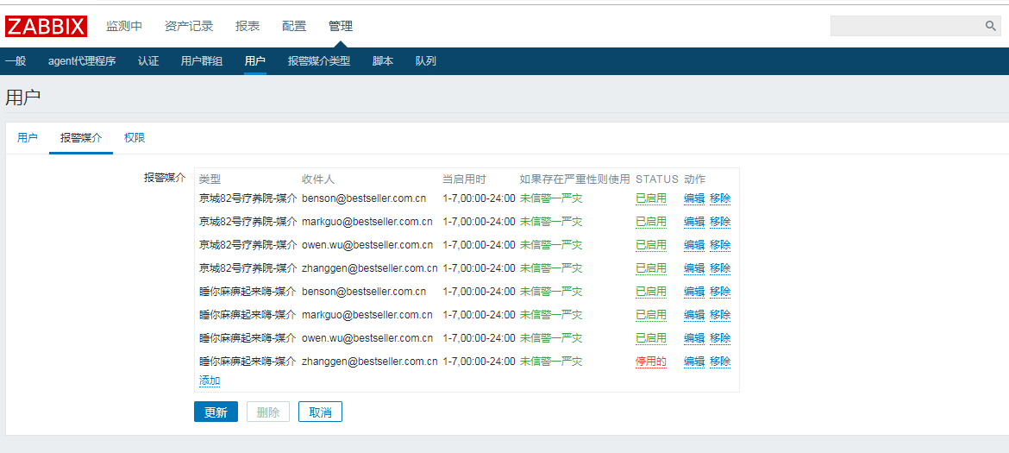Click 移除 for 京城82号疗养院 zhanggen row
Screen dimensions: 1009x453
[720, 267]
